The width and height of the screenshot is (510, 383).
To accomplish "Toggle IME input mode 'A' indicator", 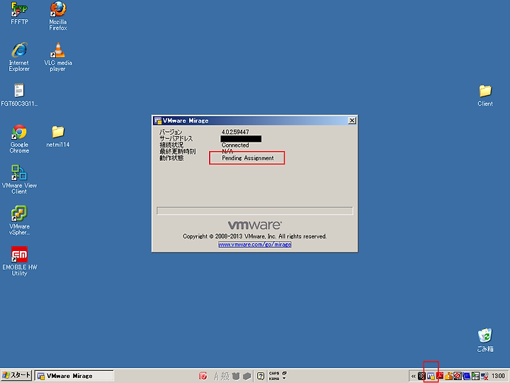I will coord(216,376).
